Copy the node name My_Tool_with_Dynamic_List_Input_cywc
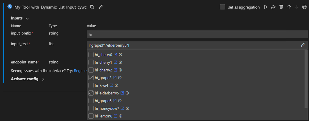Screen dimensions: 309x121 tap(92, 7)
